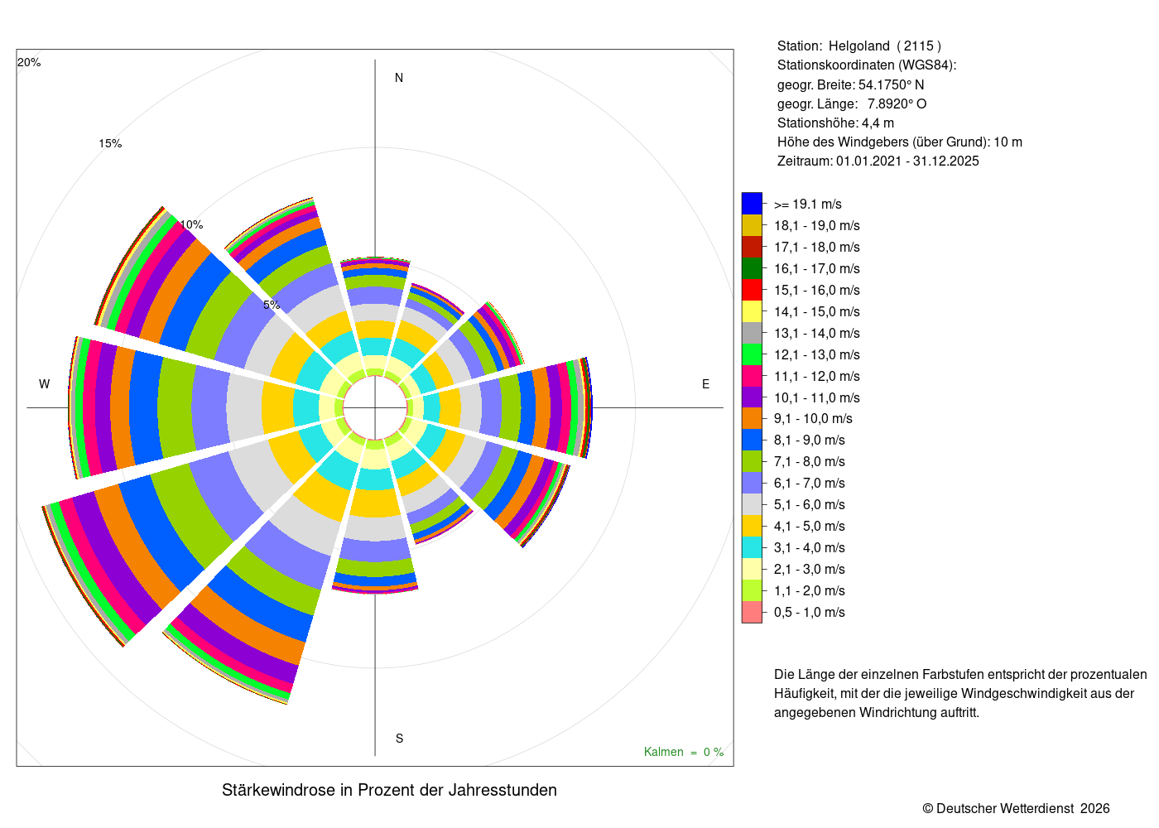This screenshot has width=1159, height=828.
Task: Click the Zeitraum date range line
Action: point(878,161)
